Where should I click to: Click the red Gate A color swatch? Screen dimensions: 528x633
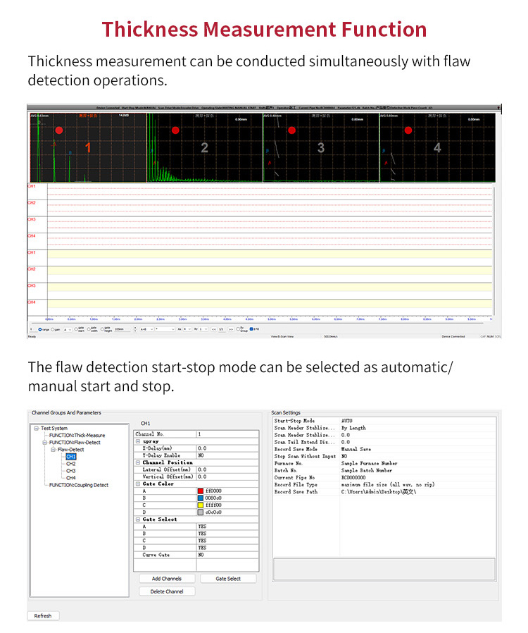pyautogui.click(x=201, y=491)
